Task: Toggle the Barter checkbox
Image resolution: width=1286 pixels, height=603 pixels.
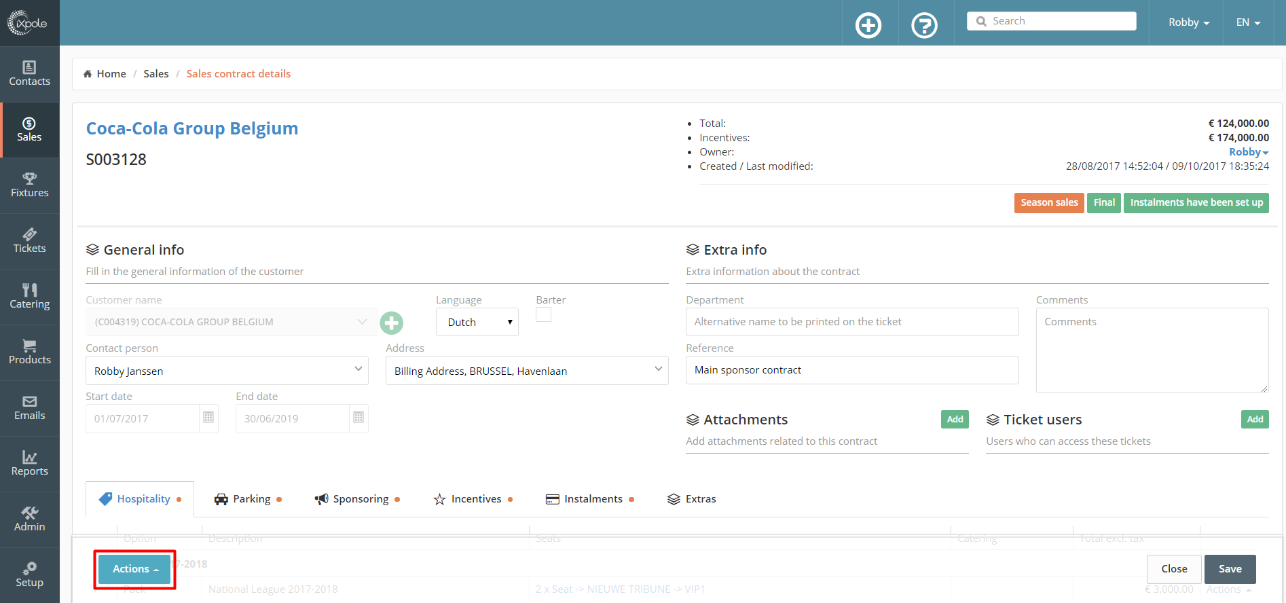Action: pyautogui.click(x=543, y=314)
